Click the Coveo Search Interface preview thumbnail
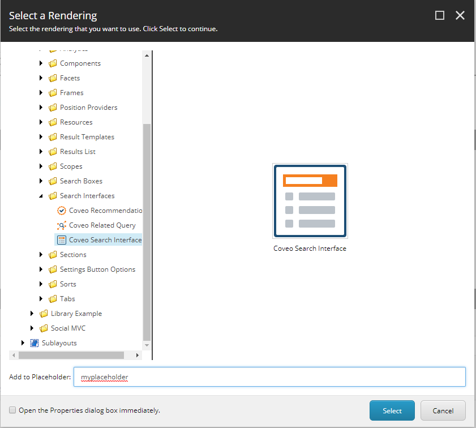 [x=310, y=200]
